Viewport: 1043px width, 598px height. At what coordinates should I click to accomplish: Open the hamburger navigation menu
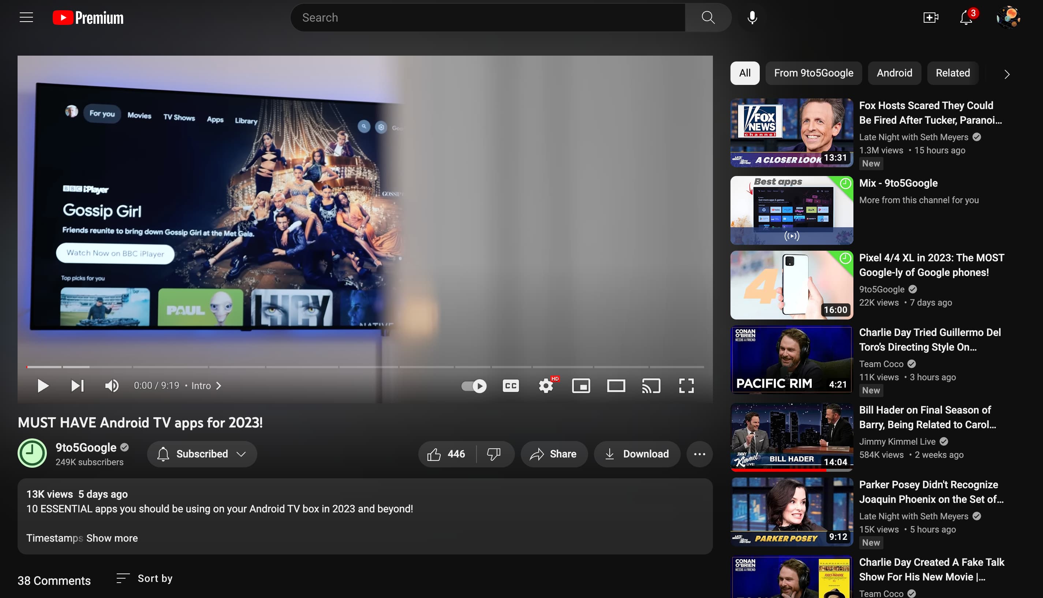pos(26,17)
